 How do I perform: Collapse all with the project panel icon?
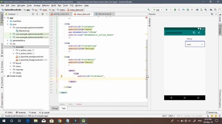(x=37, y=14)
